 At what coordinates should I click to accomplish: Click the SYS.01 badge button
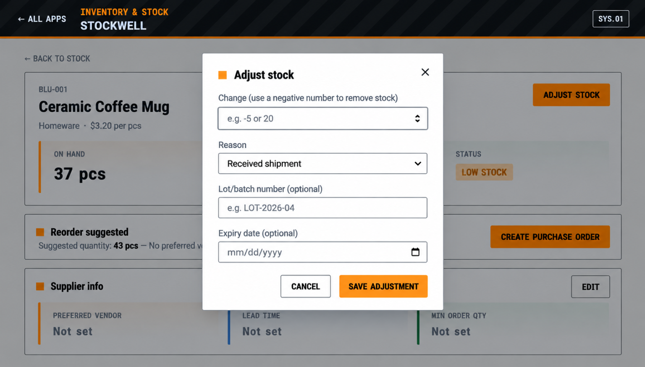(611, 19)
